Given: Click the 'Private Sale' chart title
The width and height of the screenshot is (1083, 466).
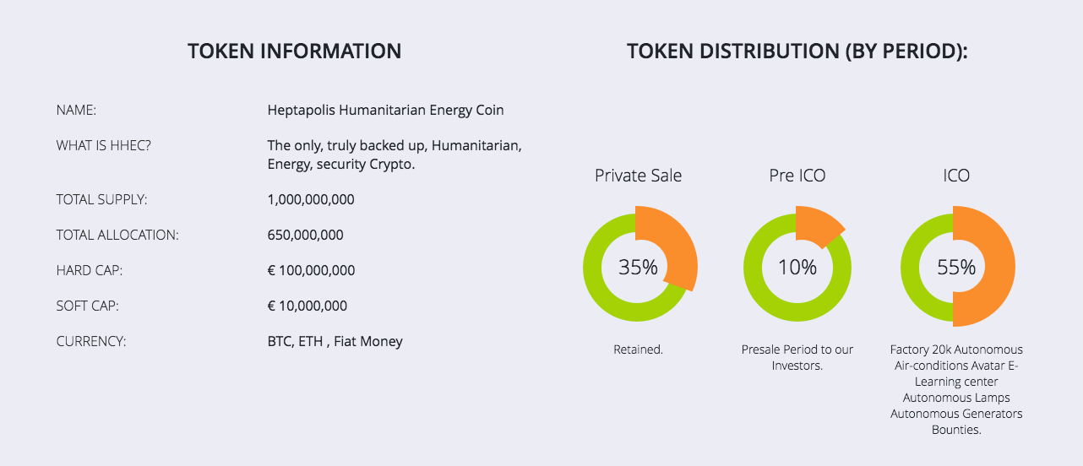Looking at the screenshot, I should tap(638, 176).
